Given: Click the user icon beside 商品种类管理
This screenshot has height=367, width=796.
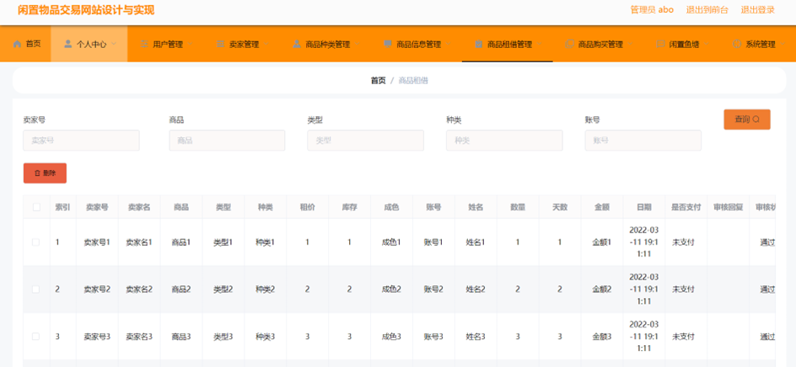Looking at the screenshot, I should click(x=297, y=44).
